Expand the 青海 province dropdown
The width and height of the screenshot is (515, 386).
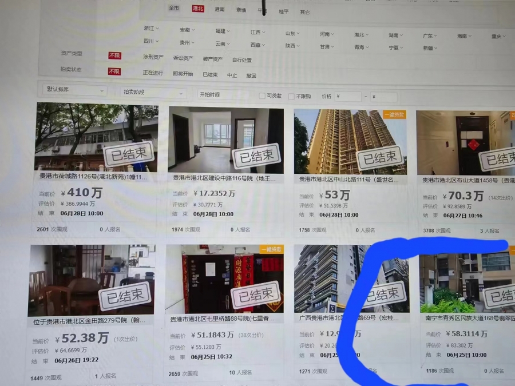point(361,47)
